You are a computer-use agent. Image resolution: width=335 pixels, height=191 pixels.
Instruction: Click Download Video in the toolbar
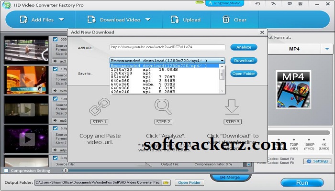[x=114, y=20]
